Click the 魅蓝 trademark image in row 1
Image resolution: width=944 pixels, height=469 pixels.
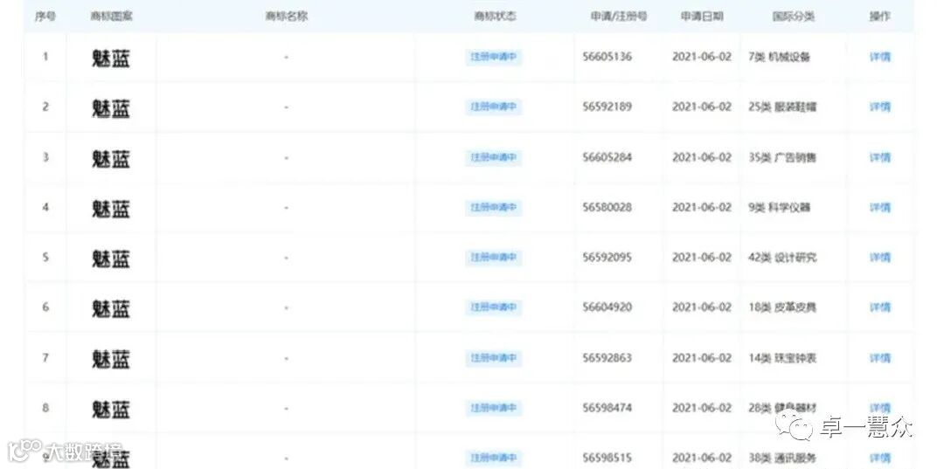[x=111, y=59]
